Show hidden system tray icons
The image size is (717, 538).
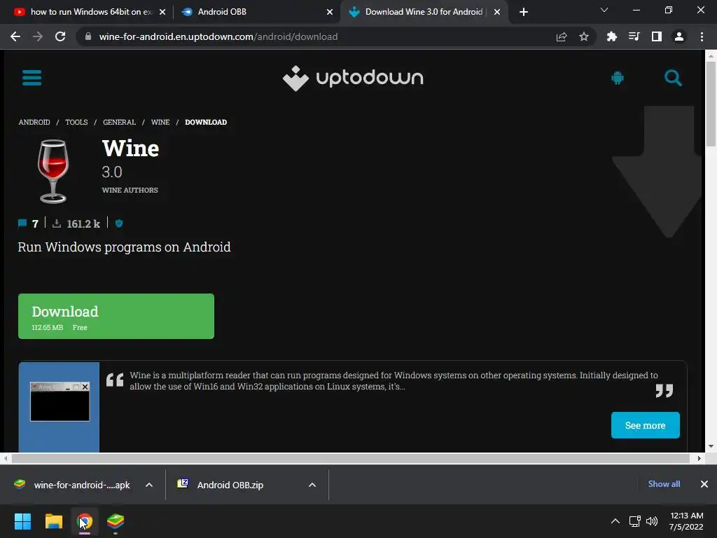click(615, 521)
